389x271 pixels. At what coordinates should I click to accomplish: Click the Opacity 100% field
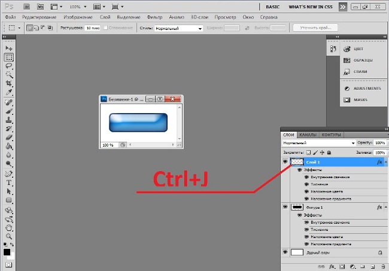point(380,143)
